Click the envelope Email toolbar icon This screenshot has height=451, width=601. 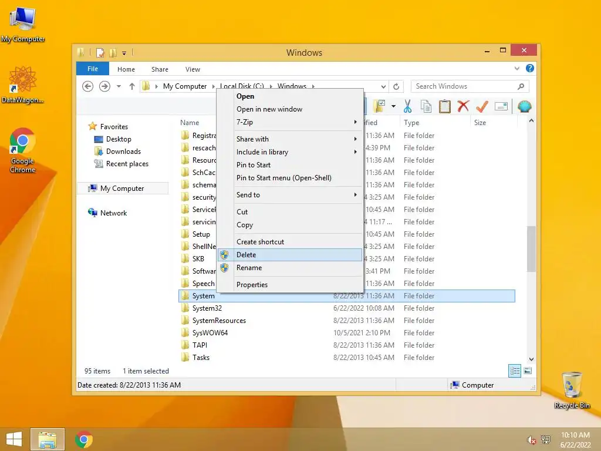501,106
